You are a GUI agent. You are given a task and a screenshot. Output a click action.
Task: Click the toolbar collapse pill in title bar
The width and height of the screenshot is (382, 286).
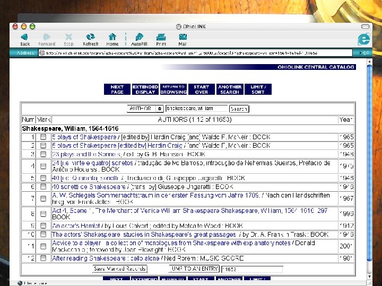[365, 26]
